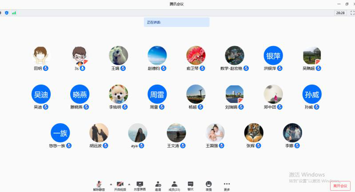
Task: Expand the arrow beside 开启视频
Action: click(x=129, y=184)
